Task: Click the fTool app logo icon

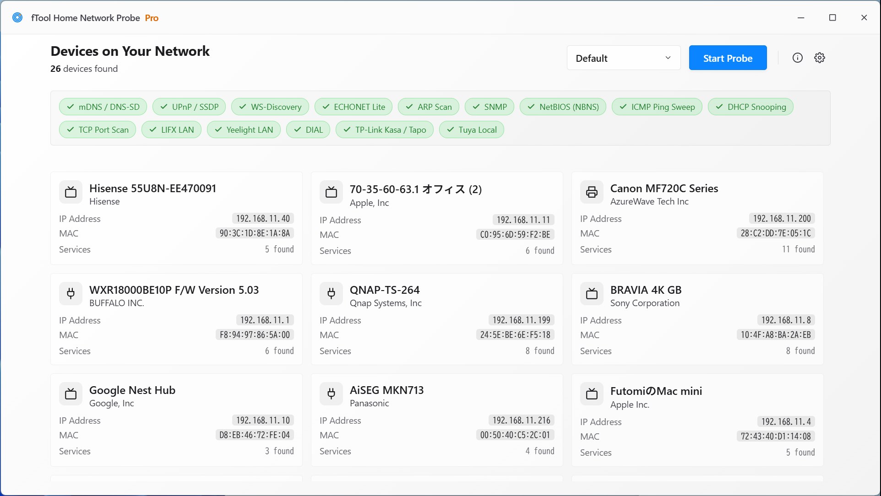Action: (x=17, y=18)
